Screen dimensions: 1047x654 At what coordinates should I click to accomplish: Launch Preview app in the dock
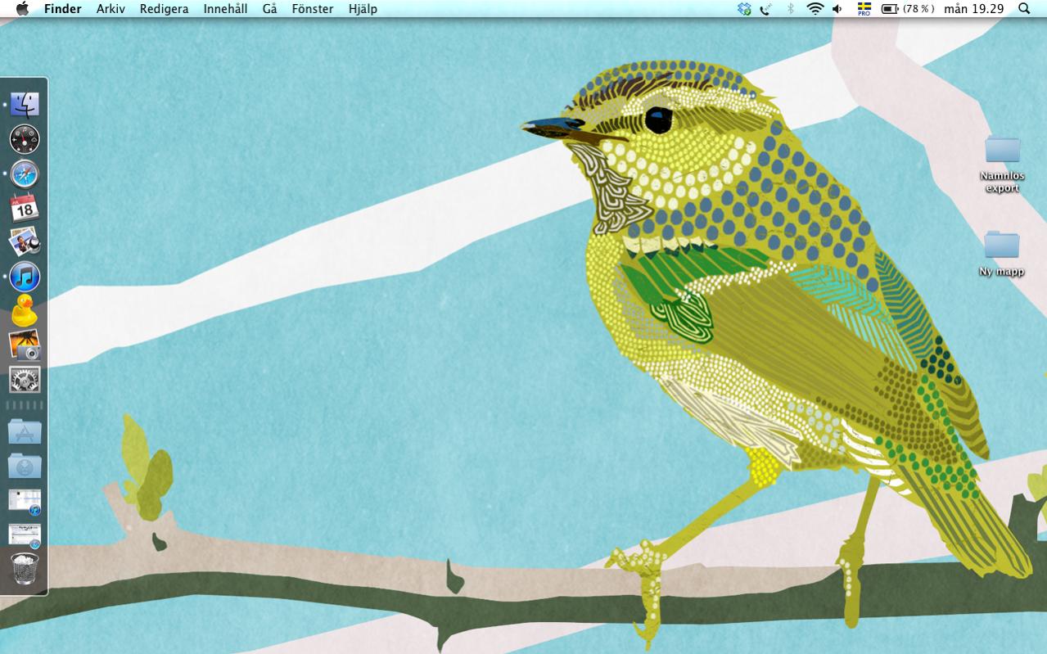coord(25,242)
